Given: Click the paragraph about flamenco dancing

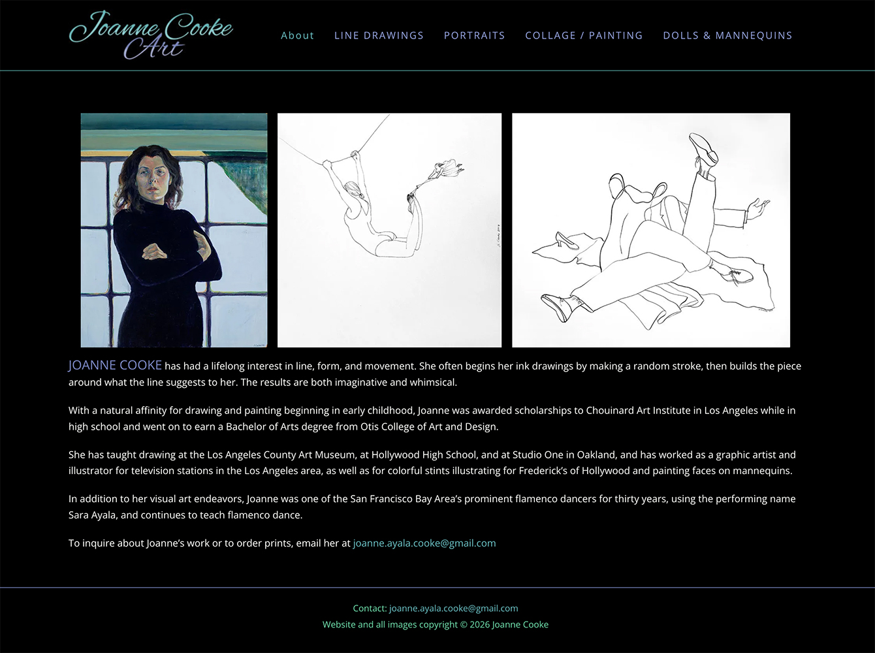Looking at the screenshot, I should [432, 507].
